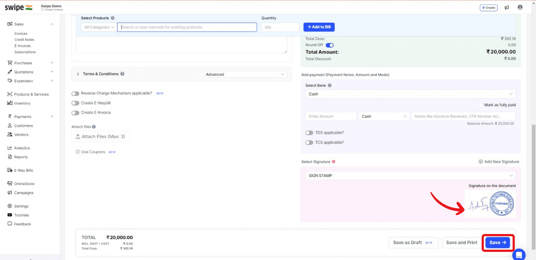
Task: Click the OnlineStore cart icon
Action: pyautogui.click(x=10, y=184)
